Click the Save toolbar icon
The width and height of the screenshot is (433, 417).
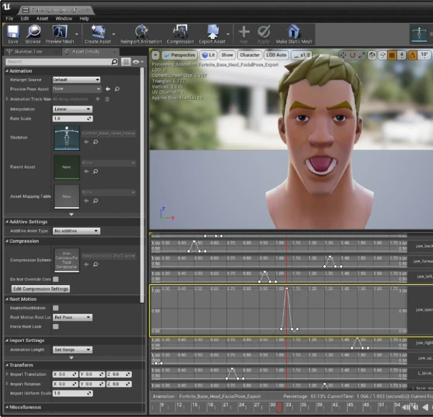tap(13, 34)
